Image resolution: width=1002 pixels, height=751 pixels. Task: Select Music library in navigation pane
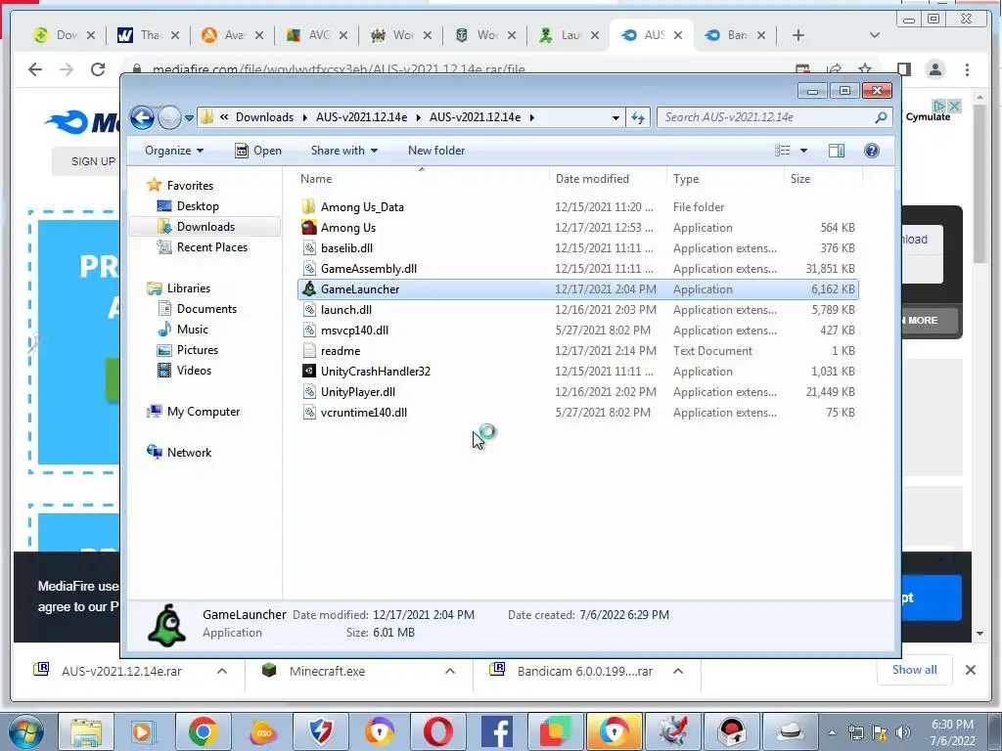click(193, 330)
